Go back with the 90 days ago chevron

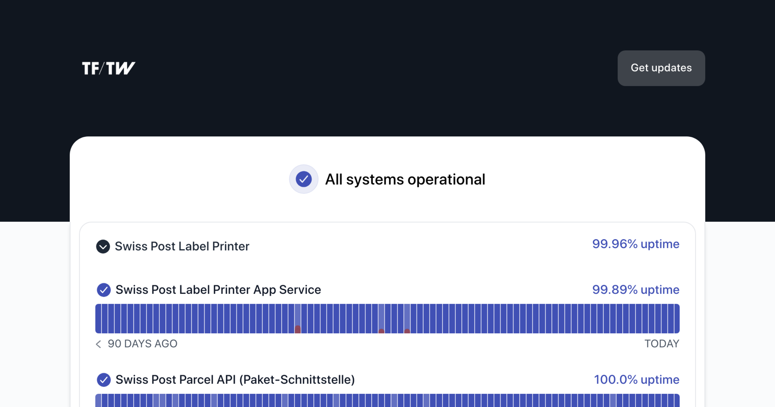(x=98, y=344)
